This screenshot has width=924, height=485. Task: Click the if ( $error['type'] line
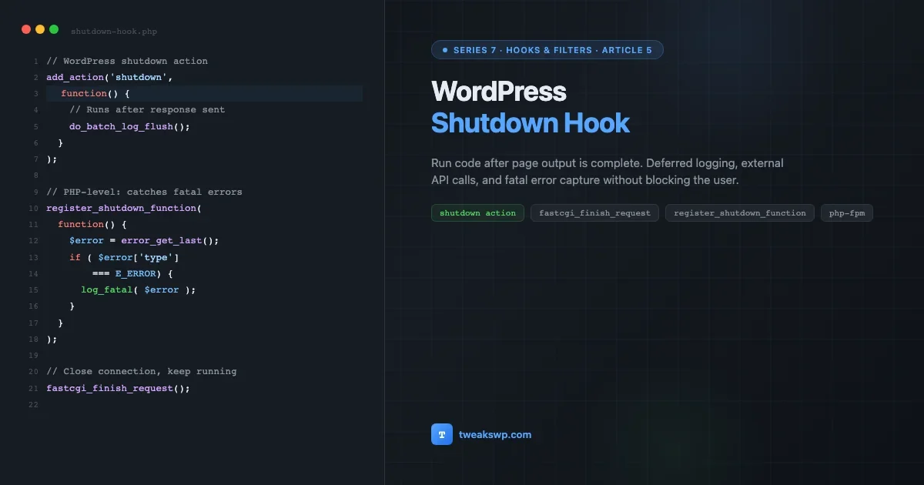coord(124,257)
